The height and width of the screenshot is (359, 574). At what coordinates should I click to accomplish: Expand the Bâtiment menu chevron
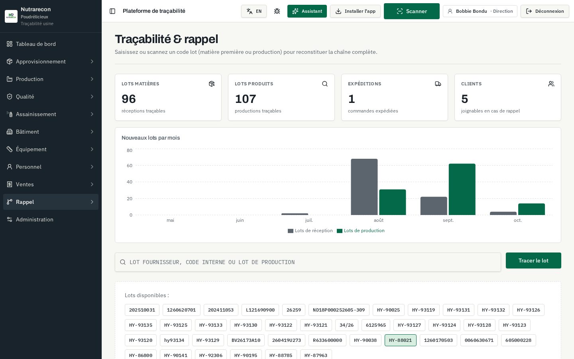click(92, 132)
